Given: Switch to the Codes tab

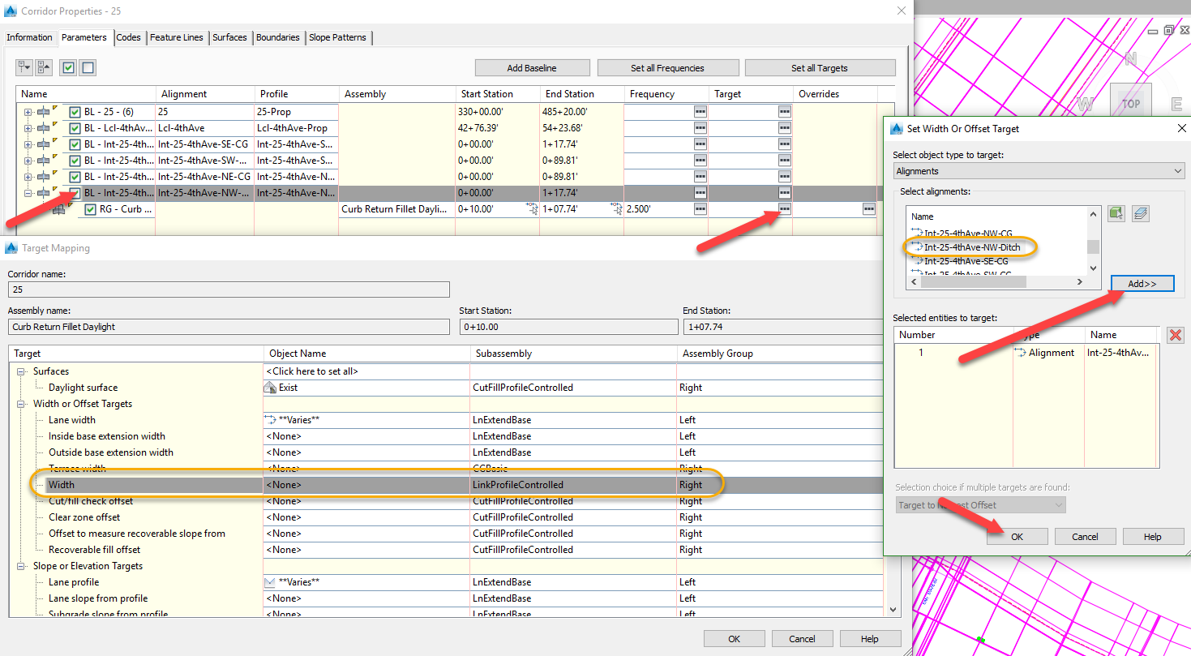Looking at the screenshot, I should [x=128, y=37].
